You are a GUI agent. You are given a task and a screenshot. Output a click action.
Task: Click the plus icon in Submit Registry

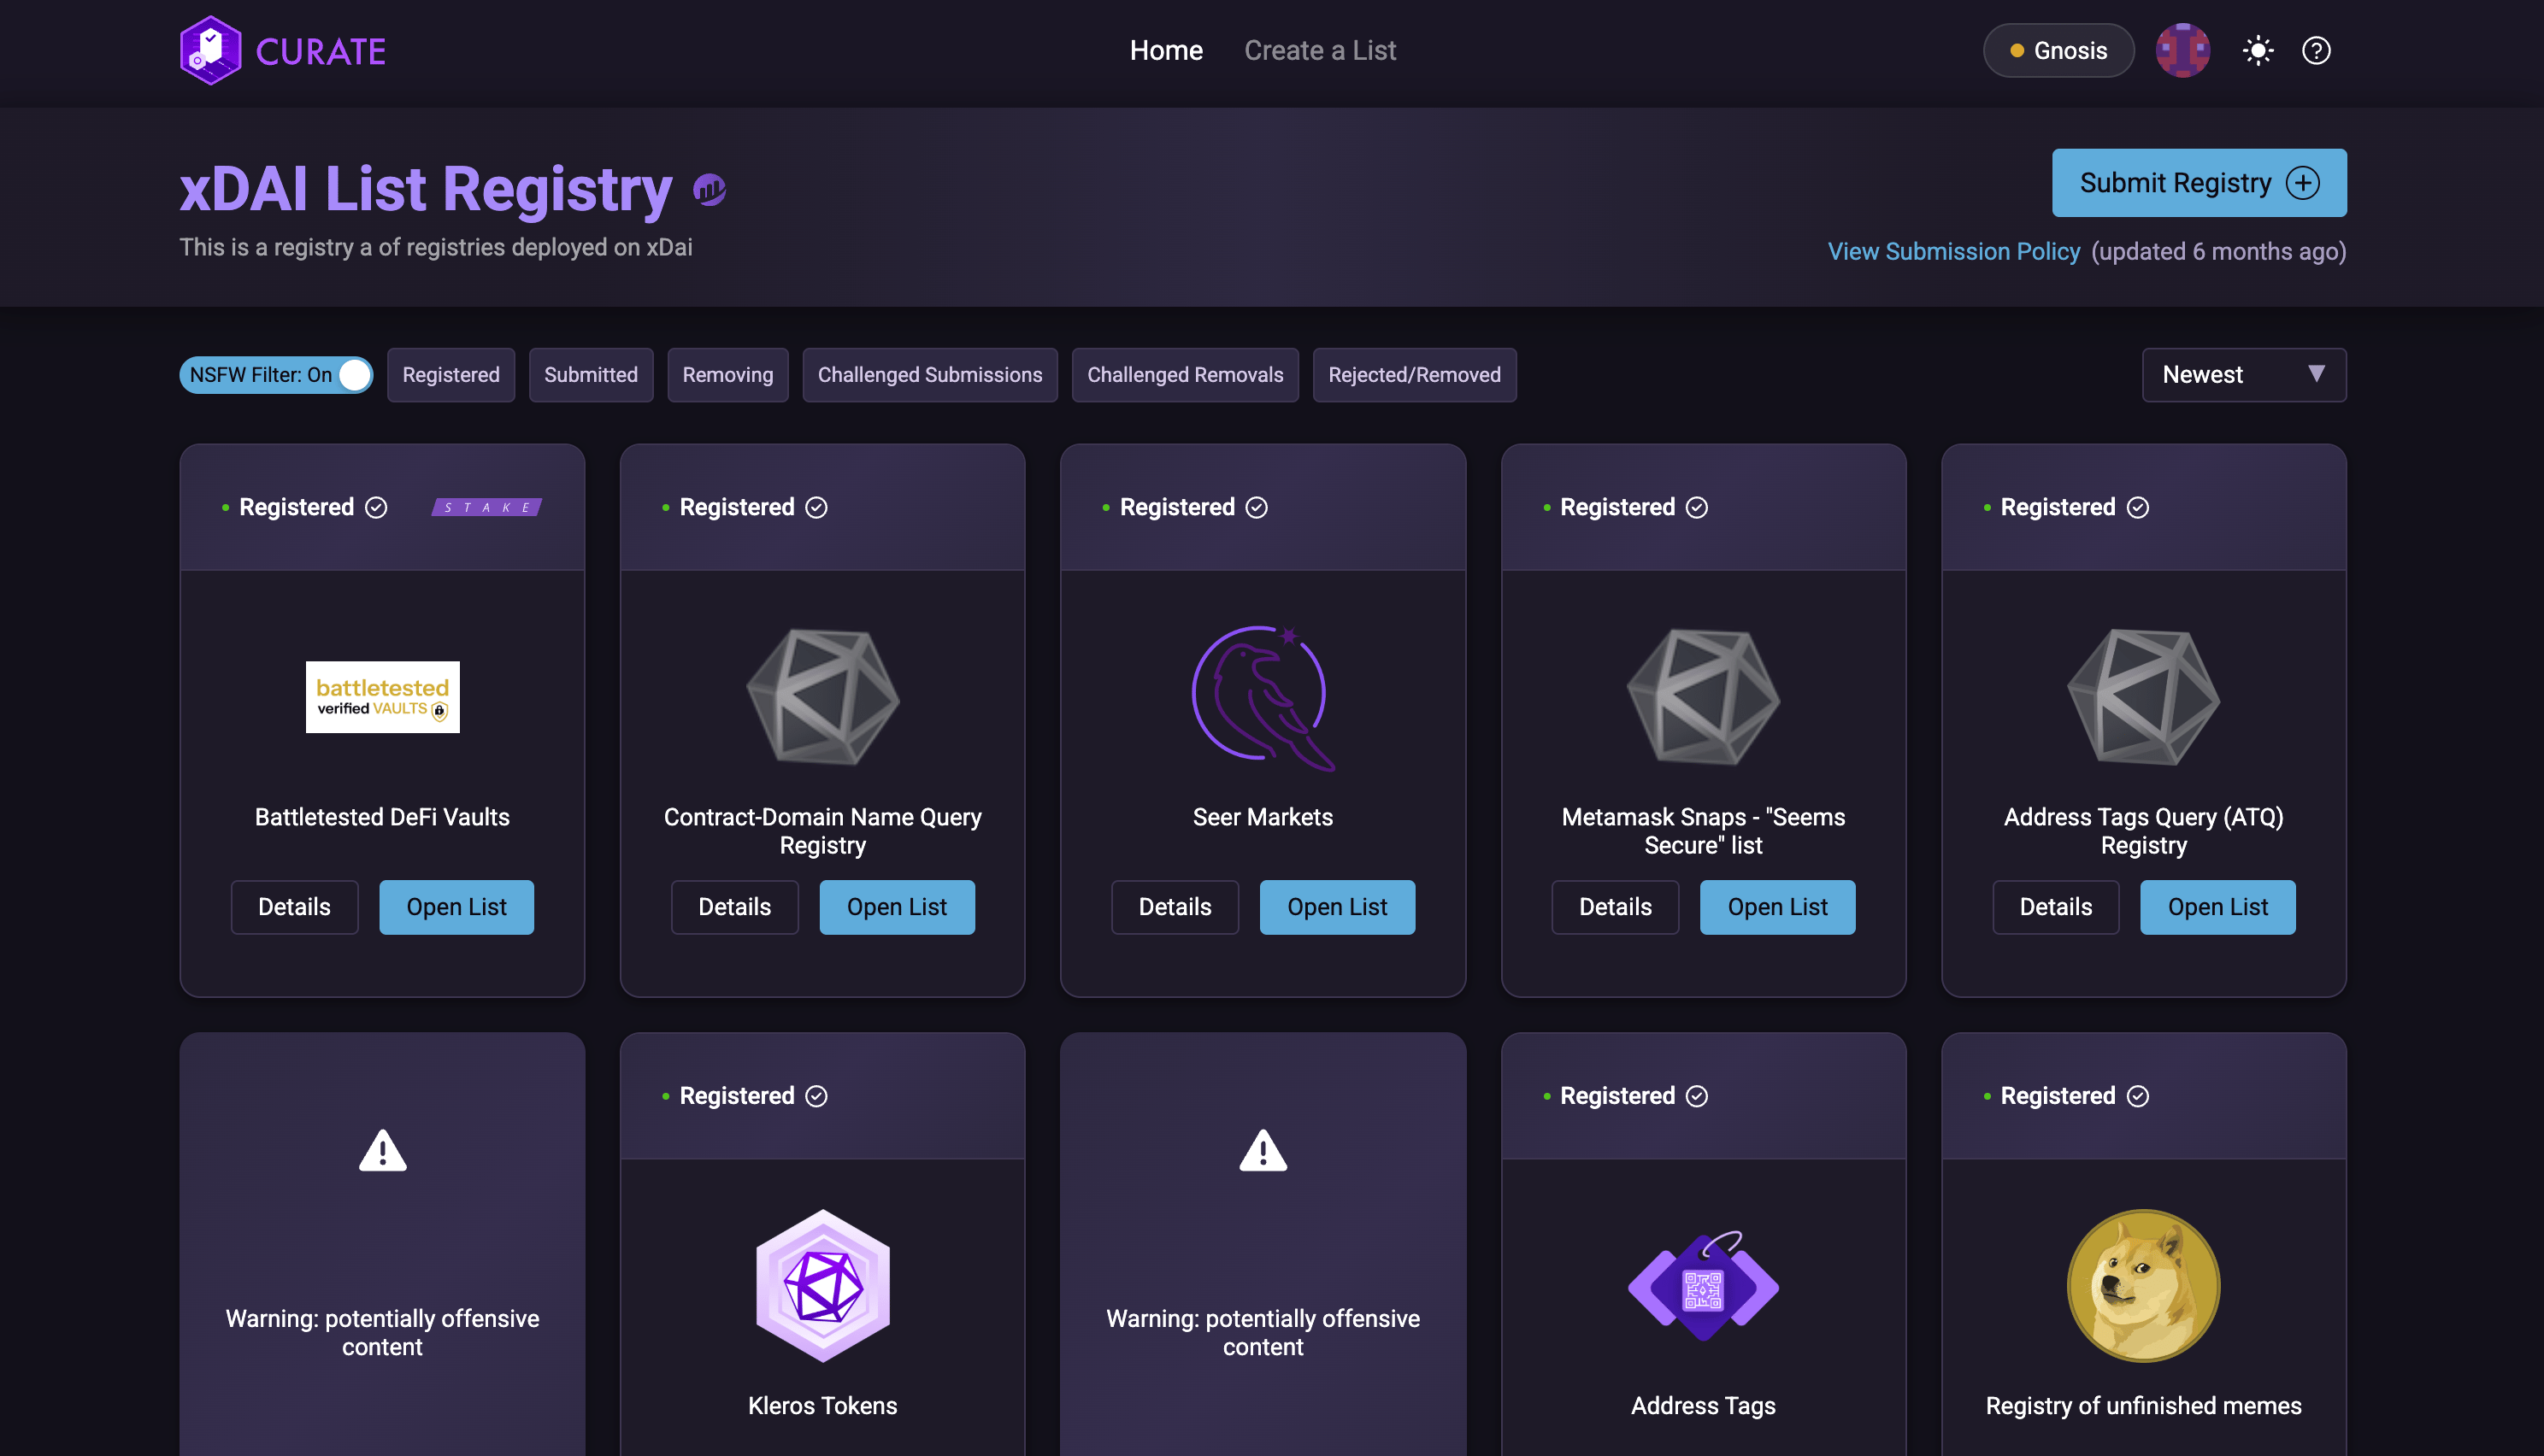point(2302,183)
